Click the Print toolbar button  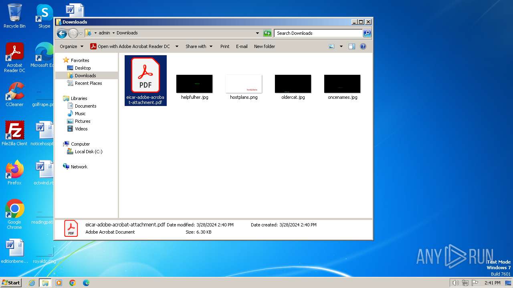(x=225, y=46)
